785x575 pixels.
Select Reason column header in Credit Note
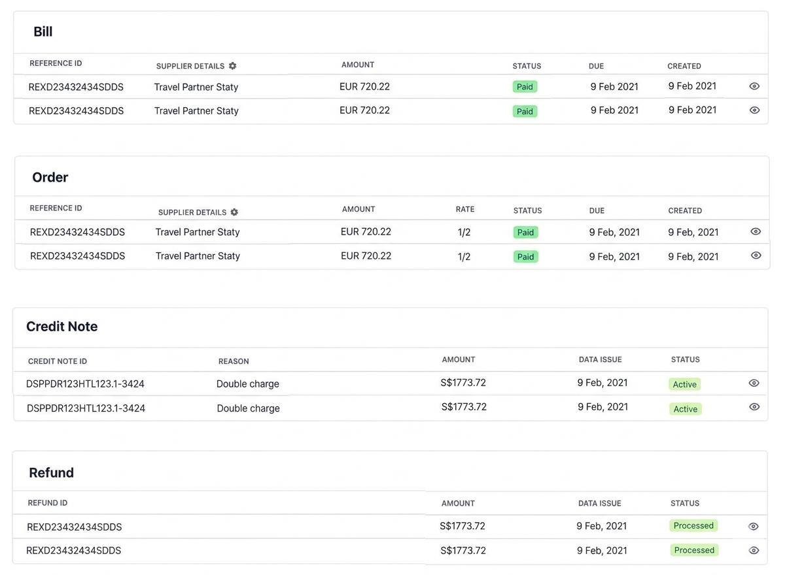click(234, 361)
